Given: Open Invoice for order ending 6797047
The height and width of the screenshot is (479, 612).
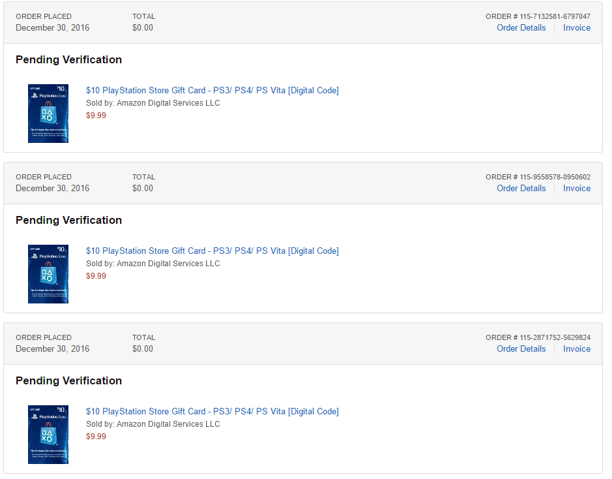Looking at the screenshot, I should click(577, 28).
